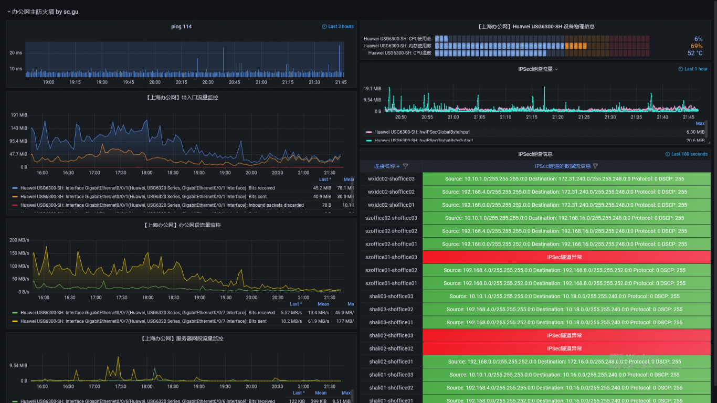This screenshot has height=403, width=717.
Task: Click the clock icon beside Last 3 hours
Action: (x=324, y=26)
